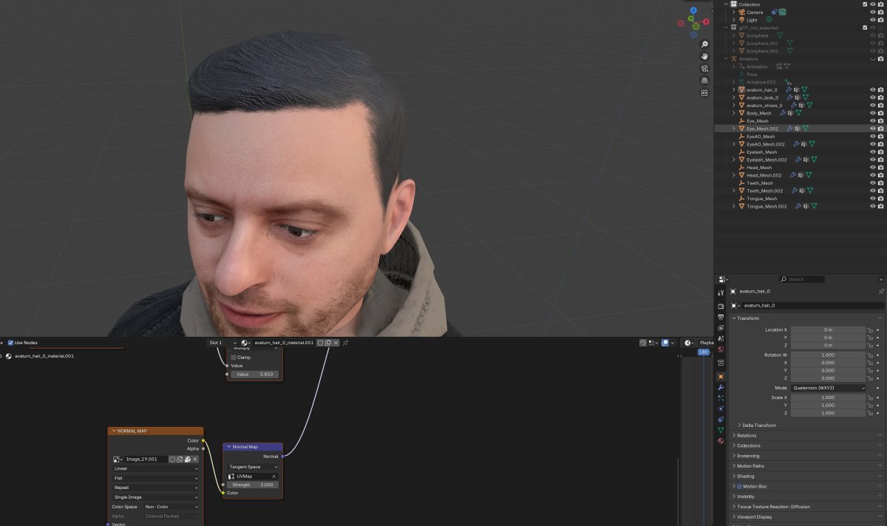Open the Tangent Space dropdown

click(x=253, y=467)
